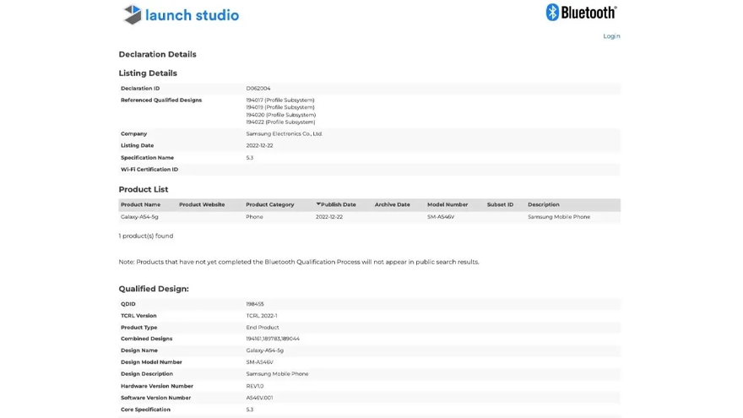Open referenced design 194022 (Profile Subsystem)

(280, 122)
